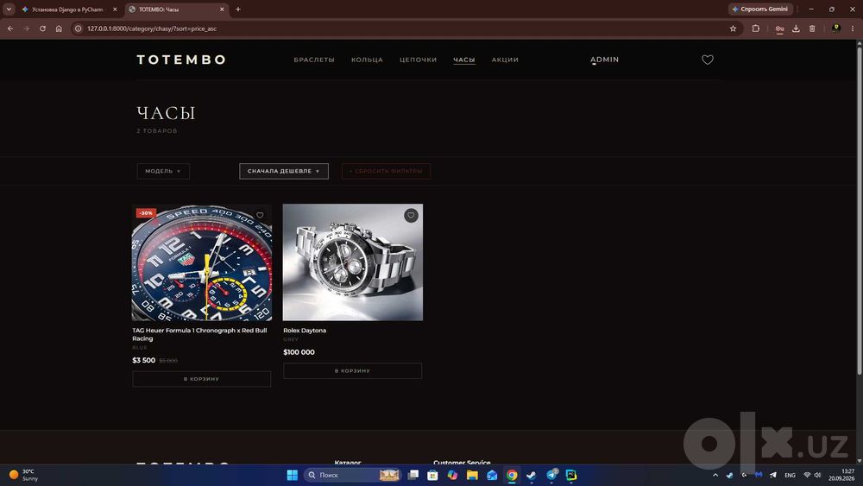Go to БРАСЛЕТЫ category
Viewport: 863px width, 486px height.
(x=314, y=60)
